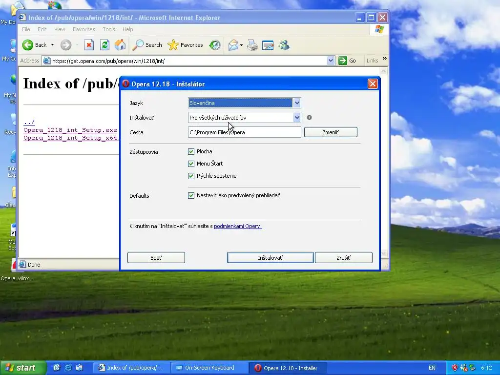Close the Opera installer dialog
Screen dimensions: 500x375
click(373, 84)
